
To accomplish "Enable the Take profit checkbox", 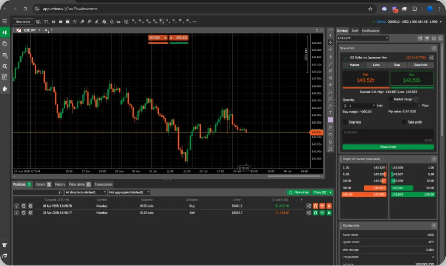I will pos(404,122).
